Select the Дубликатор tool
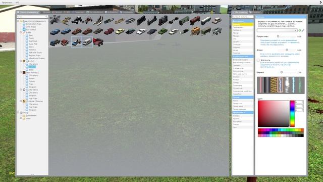The image size is (323, 182). (243, 68)
